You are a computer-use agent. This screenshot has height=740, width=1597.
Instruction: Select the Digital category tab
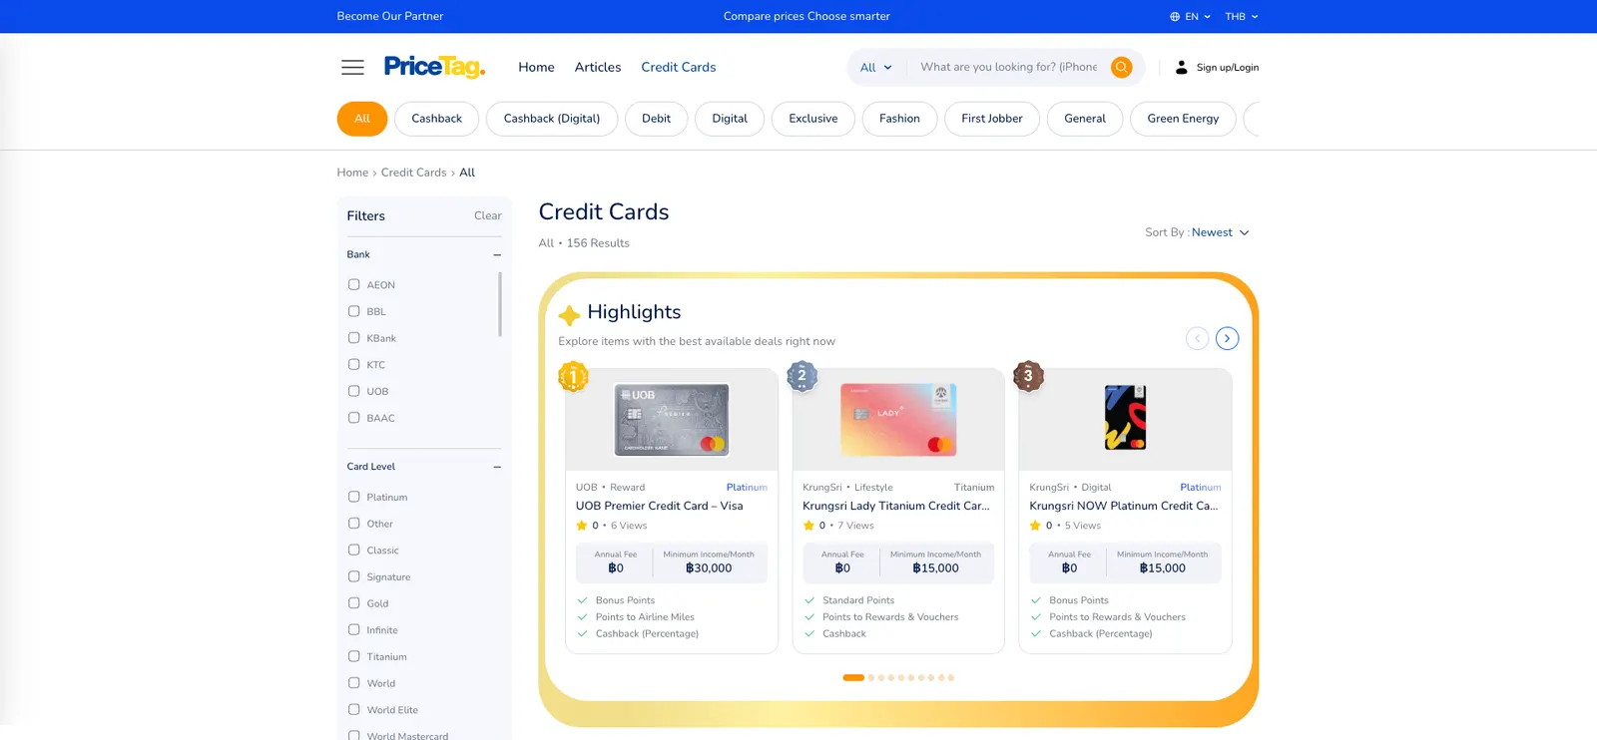coord(730,119)
